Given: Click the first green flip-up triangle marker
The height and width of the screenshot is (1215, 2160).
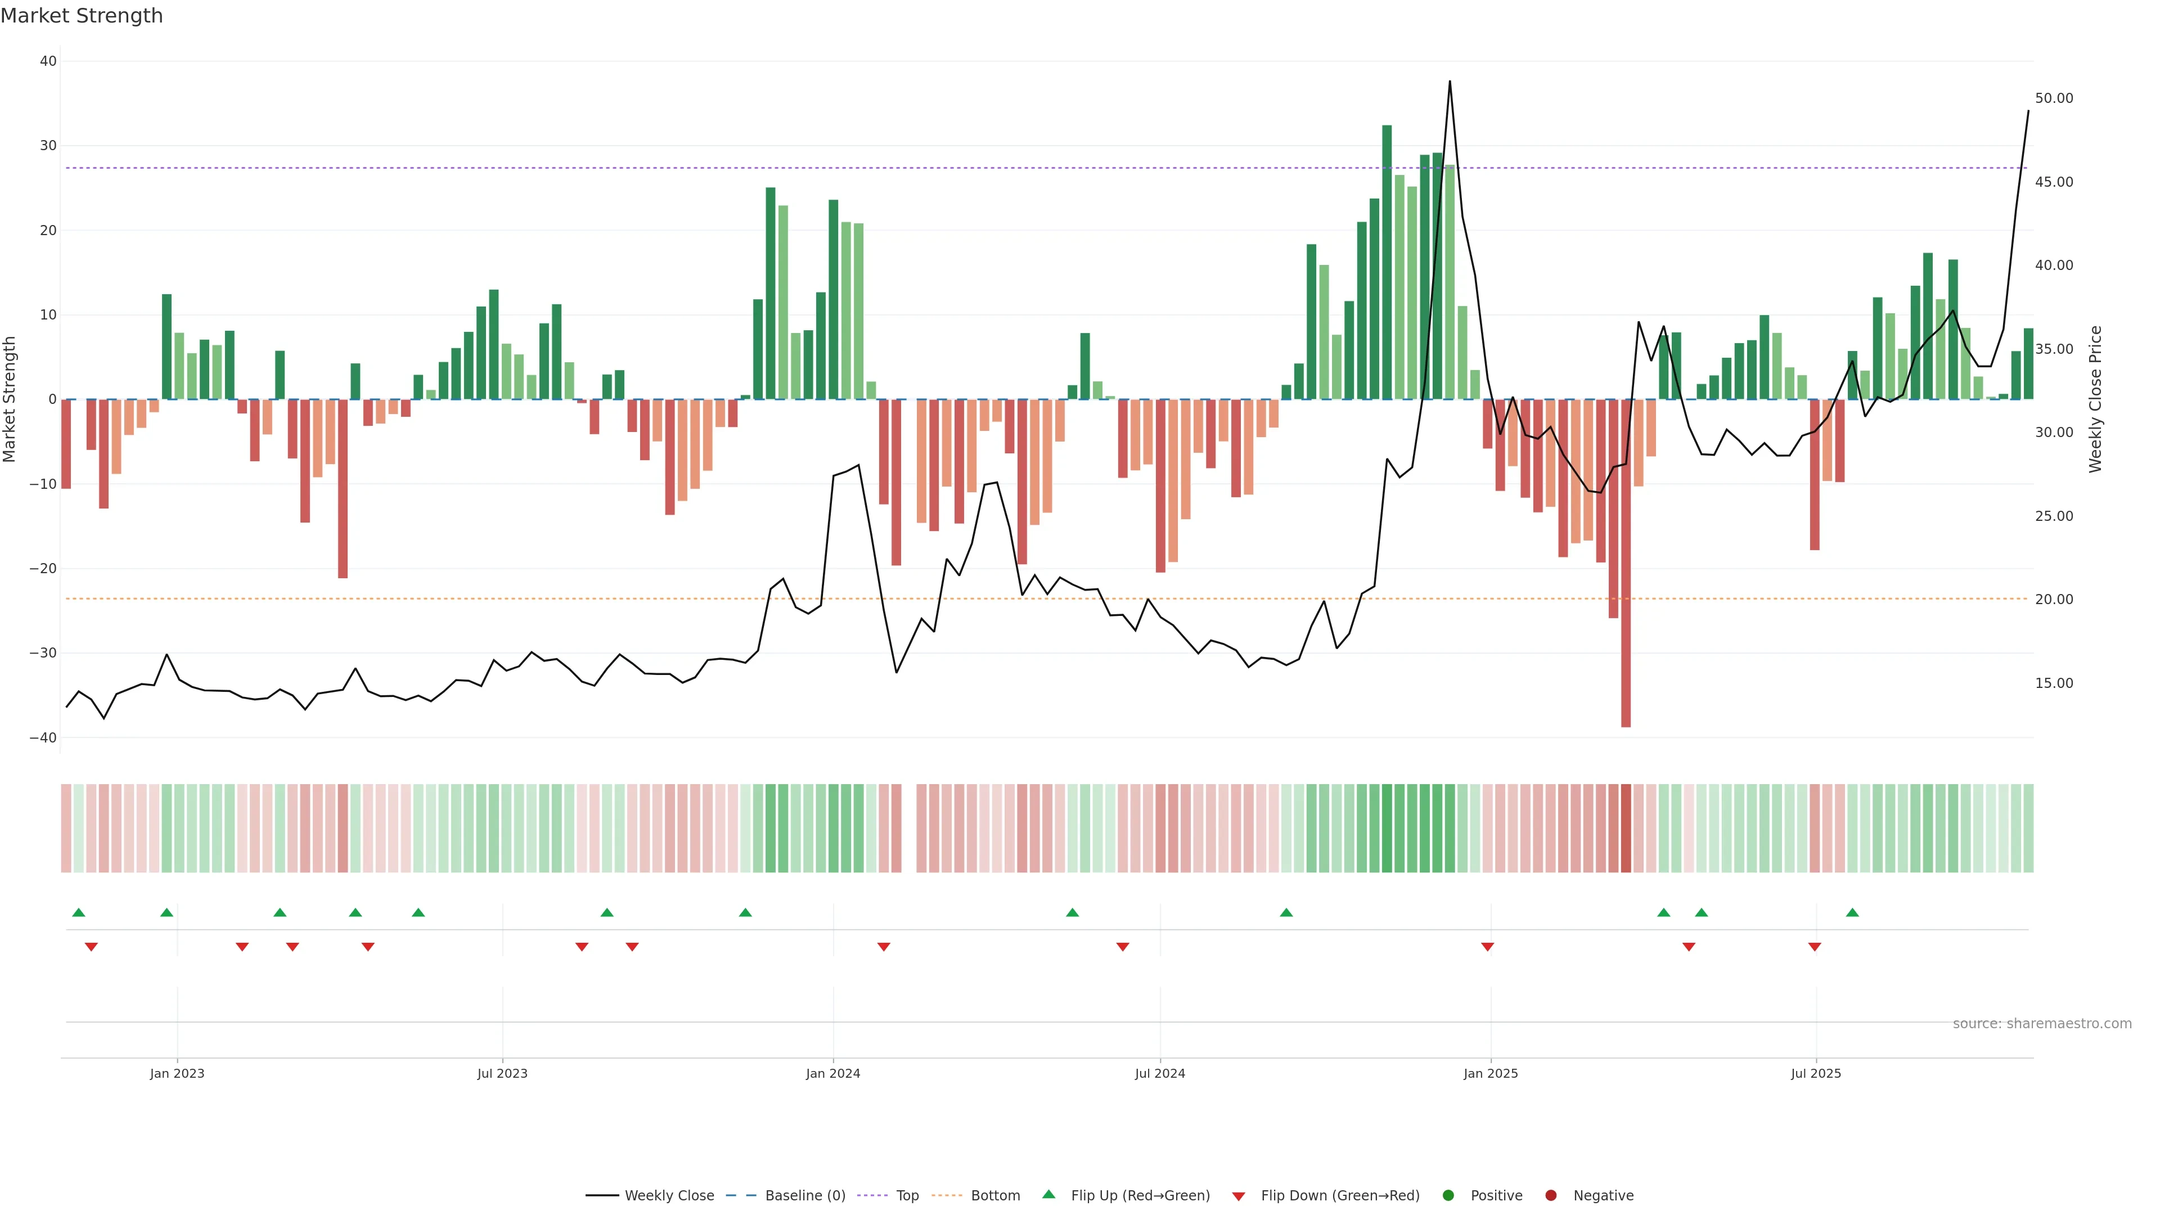Looking at the screenshot, I should [x=79, y=912].
